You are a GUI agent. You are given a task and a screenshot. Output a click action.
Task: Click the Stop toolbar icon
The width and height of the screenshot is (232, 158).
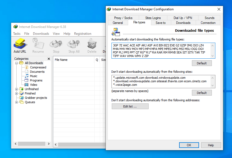pos(56,44)
